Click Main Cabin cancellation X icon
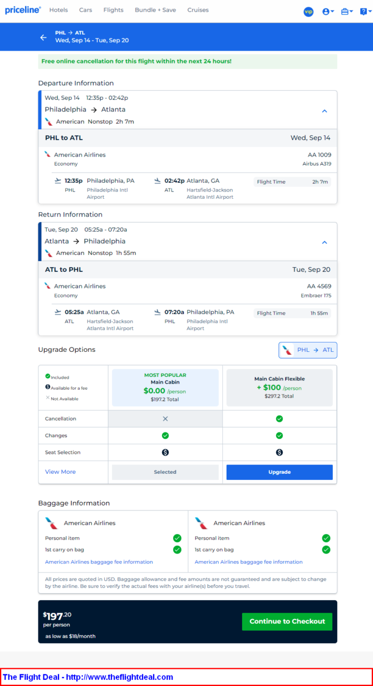 tap(165, 419)
